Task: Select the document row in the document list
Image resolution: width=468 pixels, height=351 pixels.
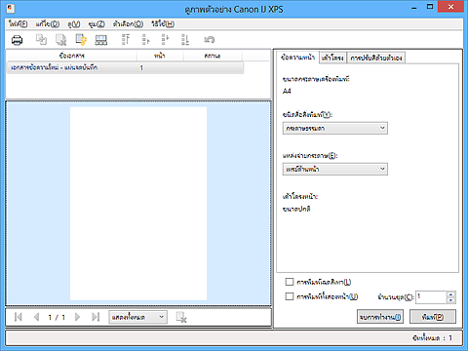Action: [x=125, y=67]
